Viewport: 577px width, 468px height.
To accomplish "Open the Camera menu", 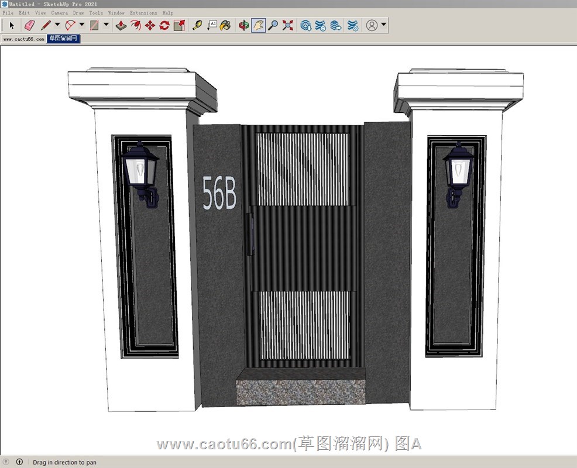I will (x=59, y=13).
